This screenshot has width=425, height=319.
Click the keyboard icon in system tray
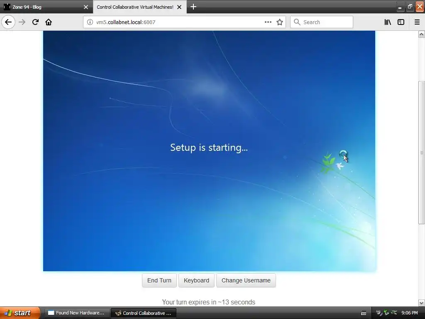tap(364, 313)
